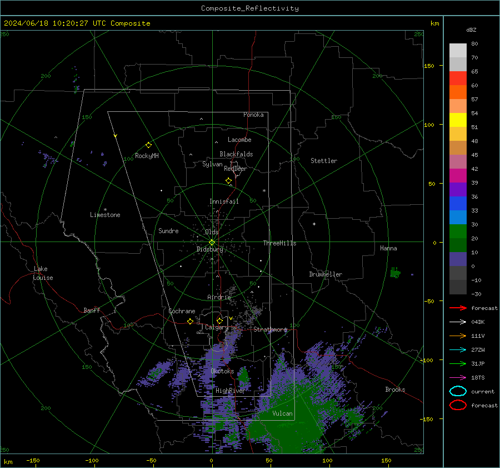Pick the yellow 54 dBZ color swatch
This screenshot has width=500, height=468.
(x=458, y=120)
